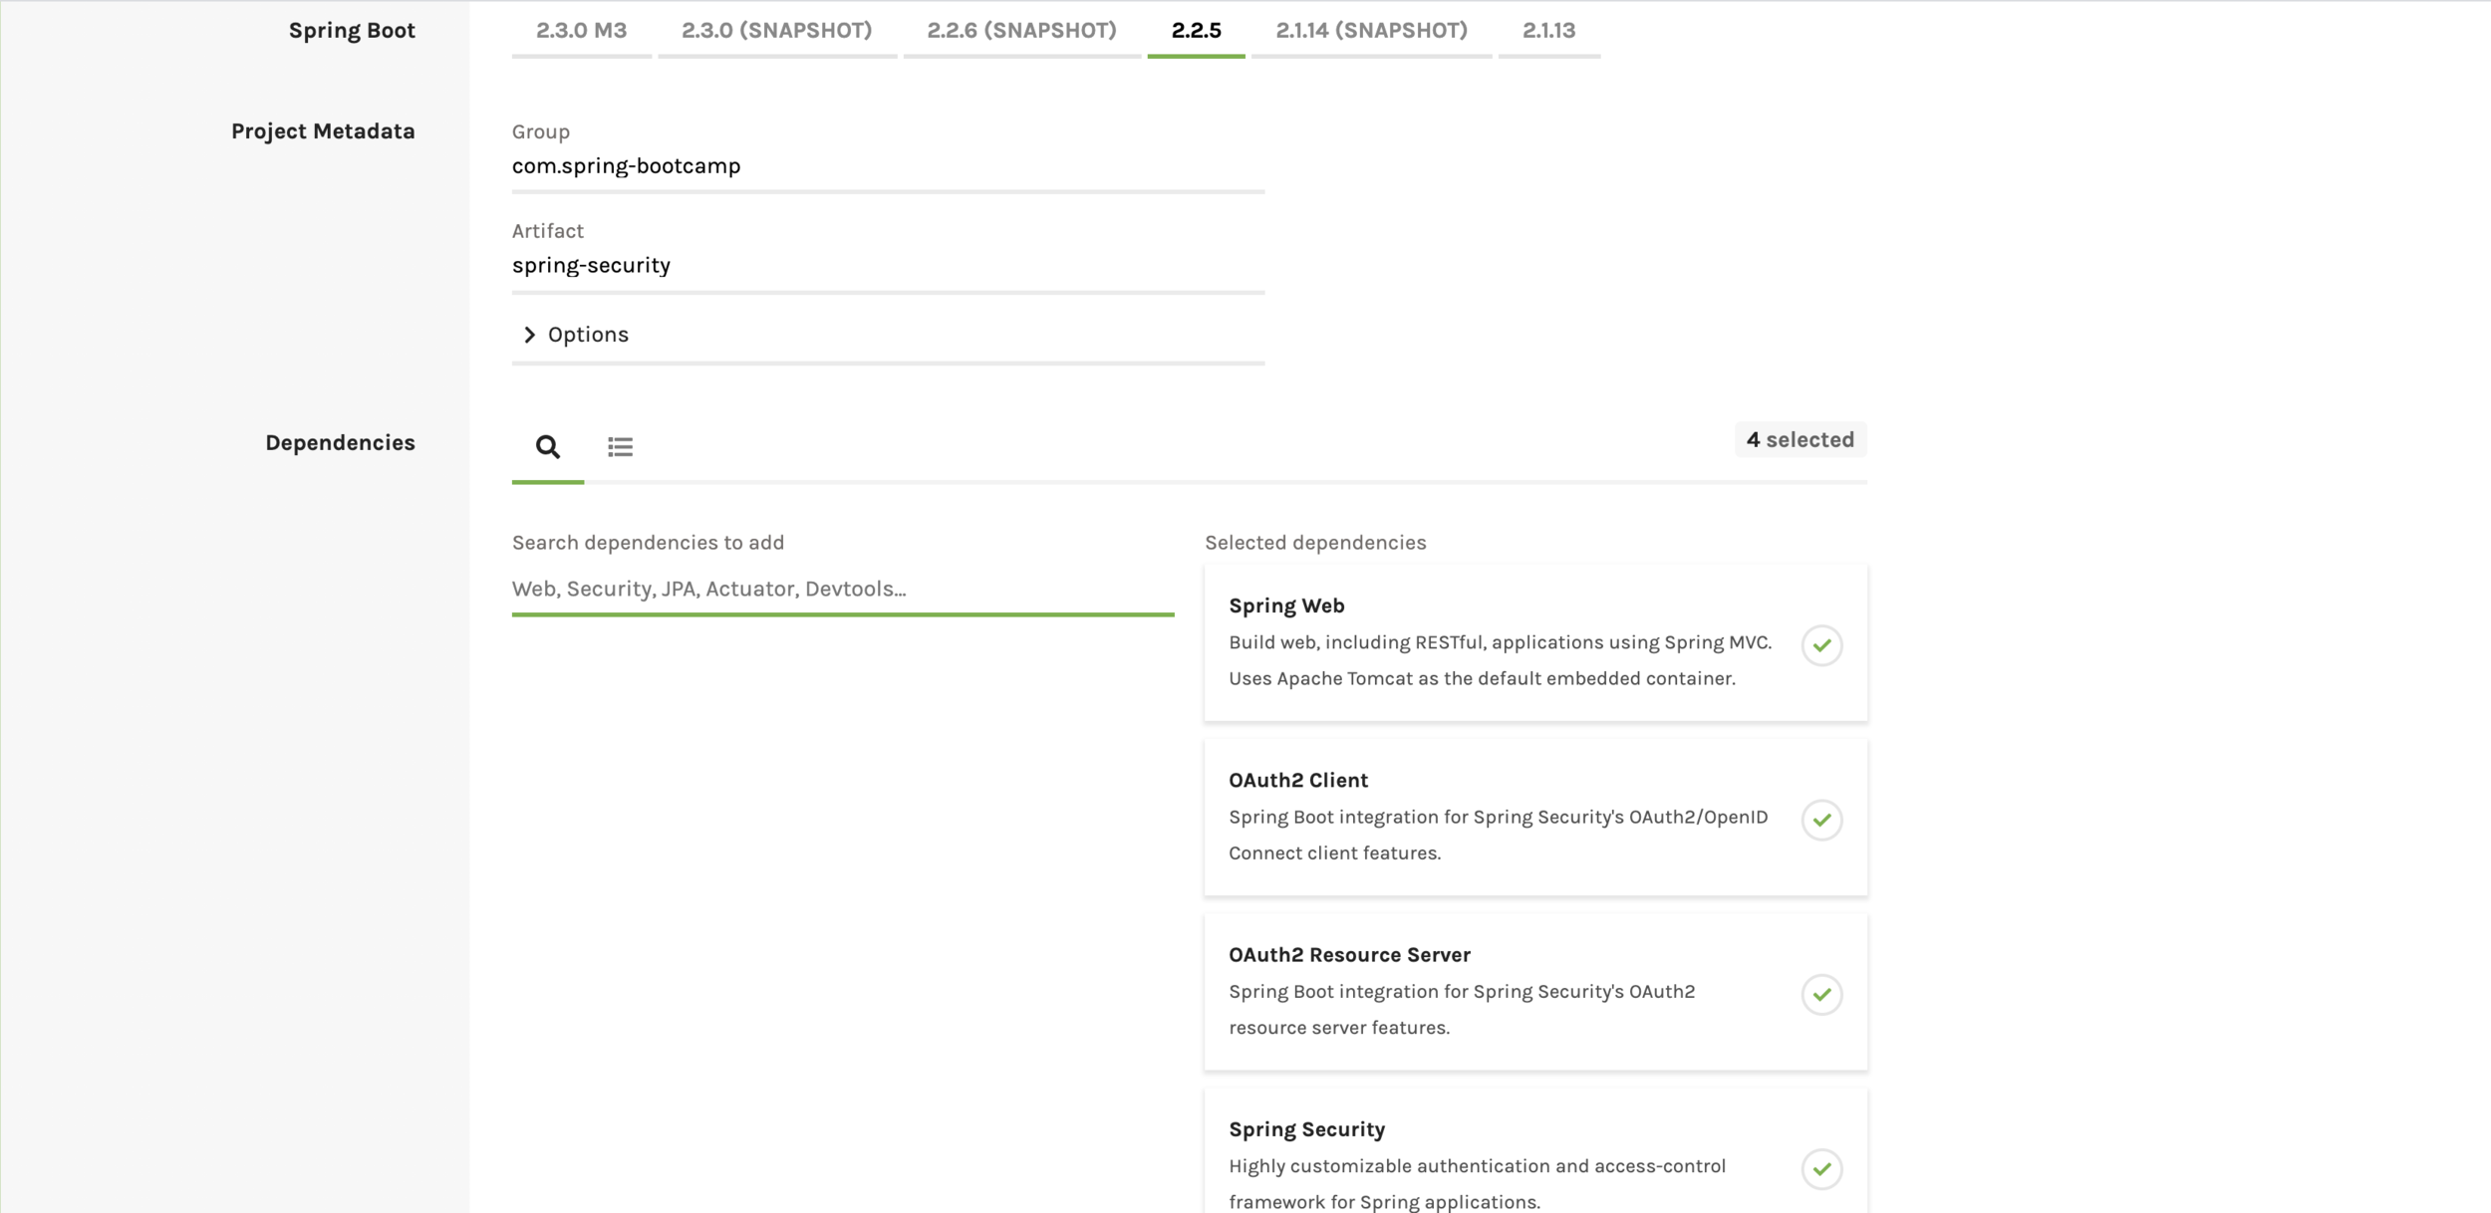Click the 4 selected badge
This screenshot has height=1213, width=2491.
(x=1799, y=440)
